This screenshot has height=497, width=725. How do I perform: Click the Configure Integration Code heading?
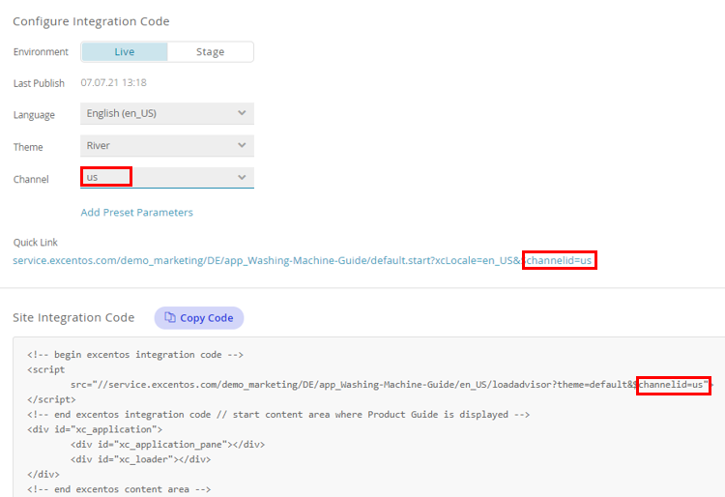point(91,21)
